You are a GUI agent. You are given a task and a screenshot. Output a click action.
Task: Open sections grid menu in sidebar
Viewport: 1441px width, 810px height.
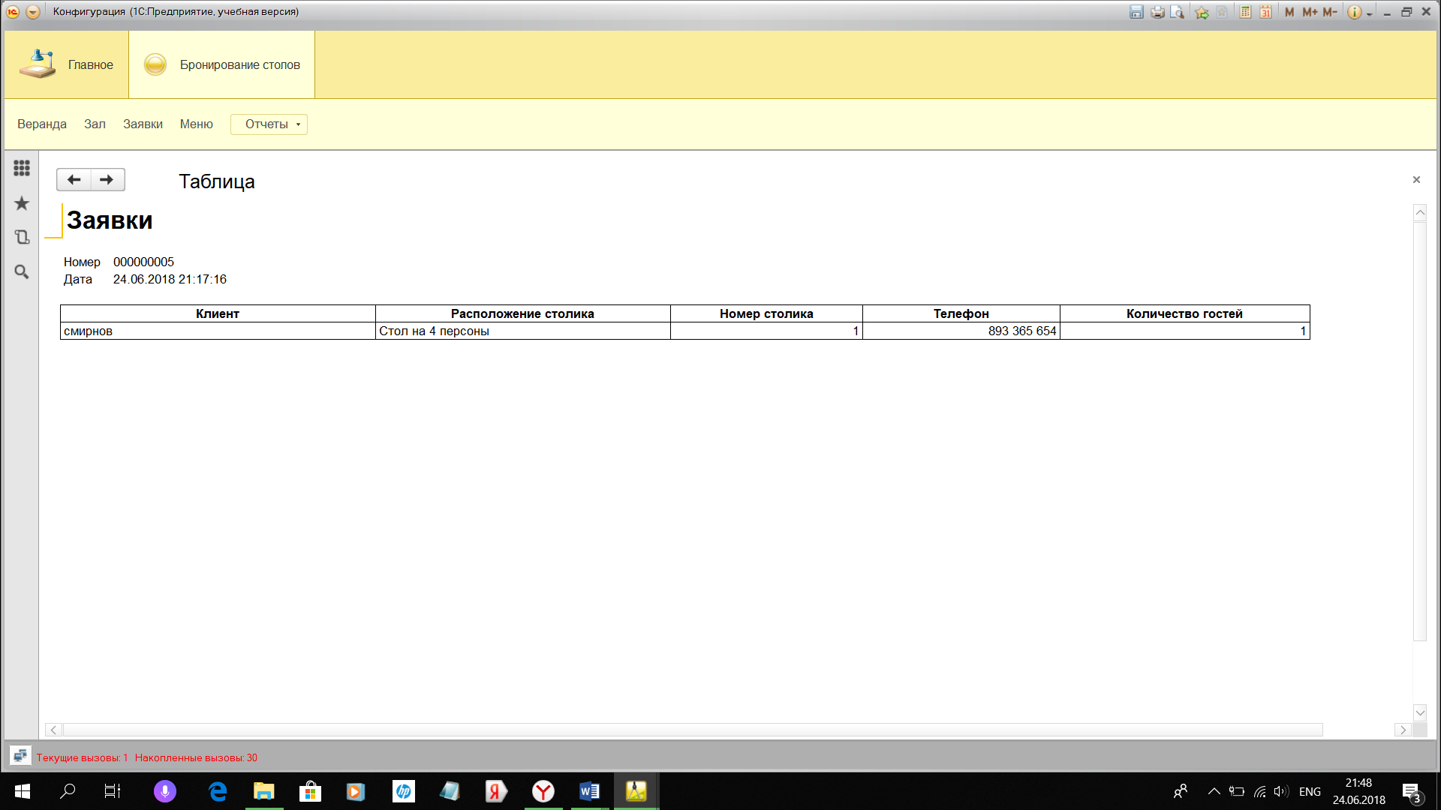22,168
